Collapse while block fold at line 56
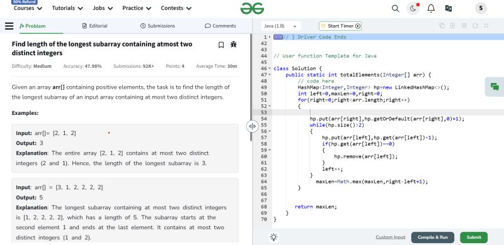This screenshot has height=245, width=504. pyautogui.click(x=270, y=131)
